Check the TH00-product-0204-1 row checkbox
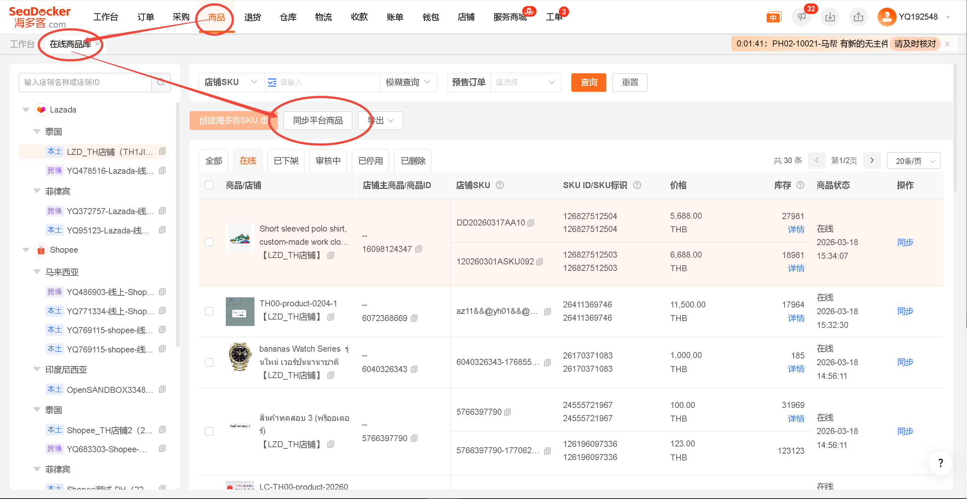The image size is (967, 499). (209, 311)
